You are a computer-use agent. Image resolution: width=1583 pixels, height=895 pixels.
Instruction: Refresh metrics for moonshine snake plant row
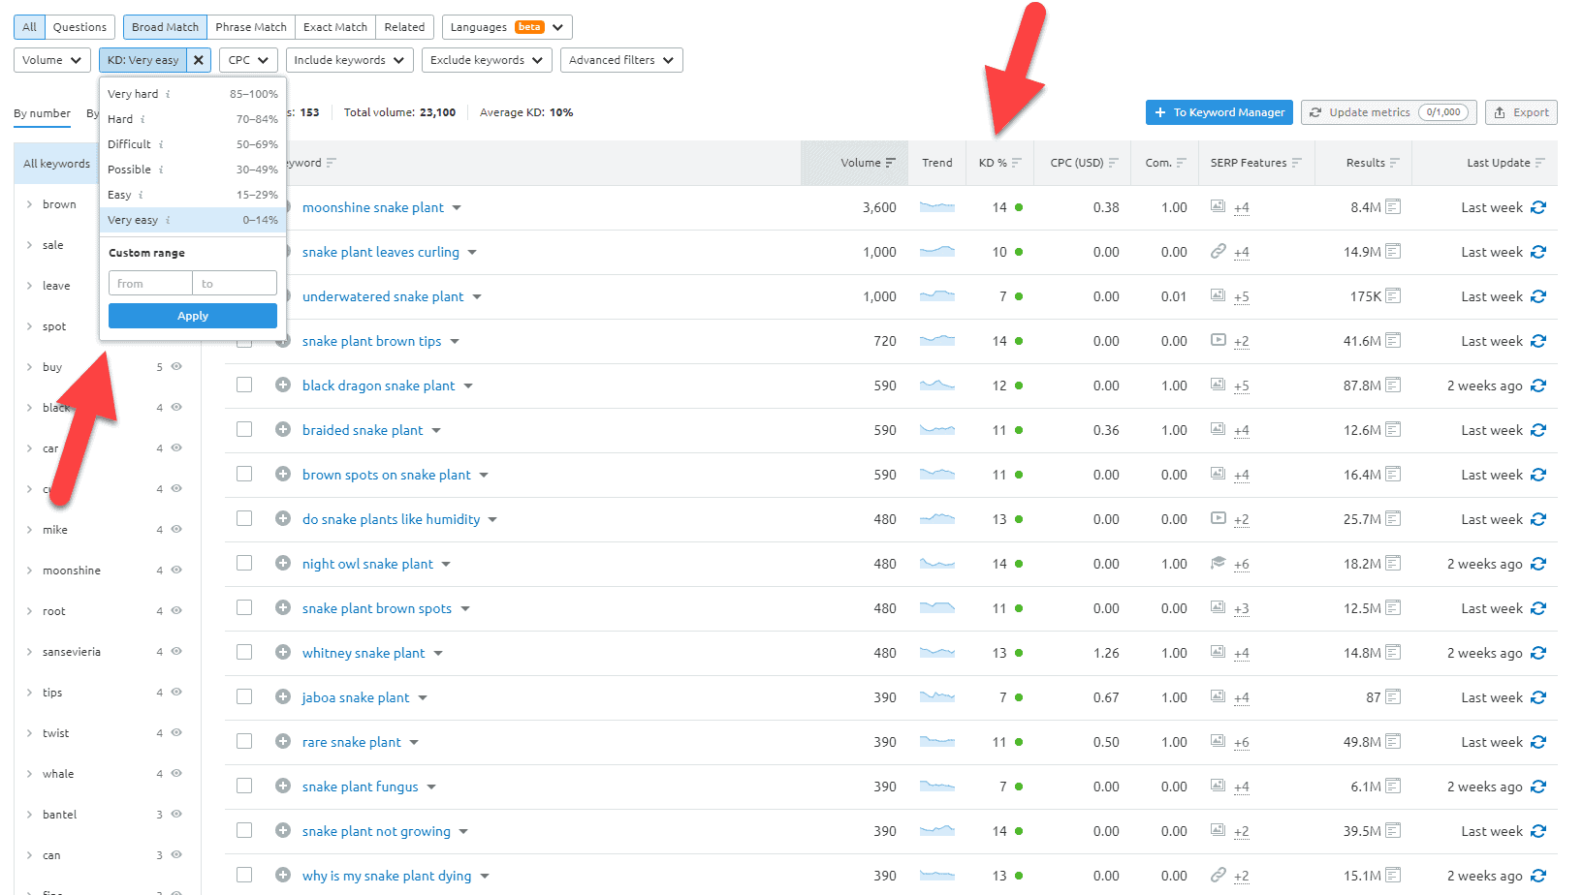(x=1538, y=207)
